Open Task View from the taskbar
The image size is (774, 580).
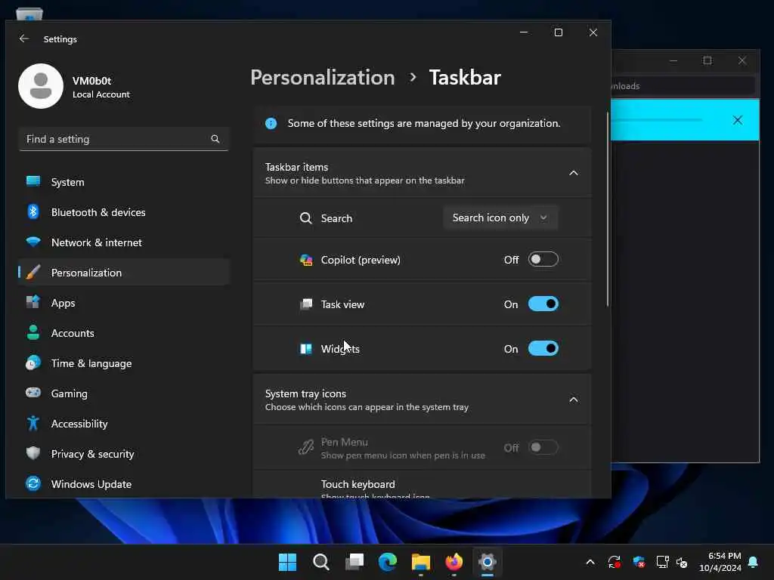pos(354,562)
